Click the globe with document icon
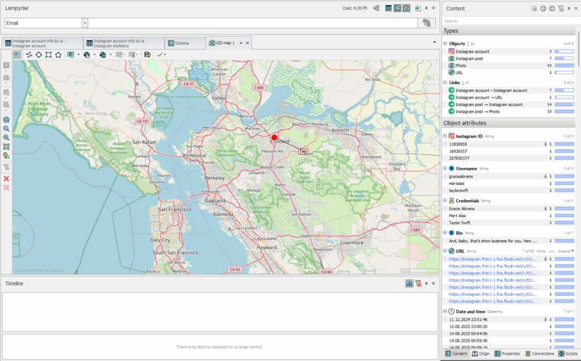The height and width of the screenshot is (361, 581). pos(87,55)
